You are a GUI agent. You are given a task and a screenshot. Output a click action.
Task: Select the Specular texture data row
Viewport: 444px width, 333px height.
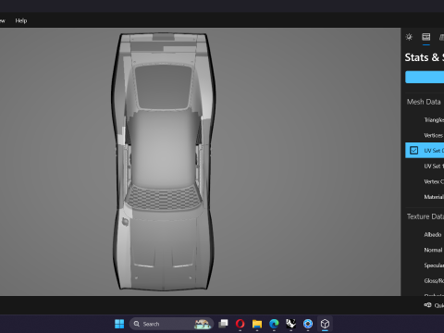pyautogui.click(x=425, y=265)
